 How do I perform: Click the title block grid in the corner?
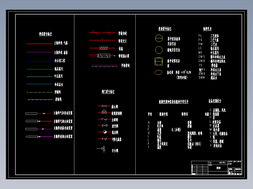pyautogui.click(x=217, y=168)
